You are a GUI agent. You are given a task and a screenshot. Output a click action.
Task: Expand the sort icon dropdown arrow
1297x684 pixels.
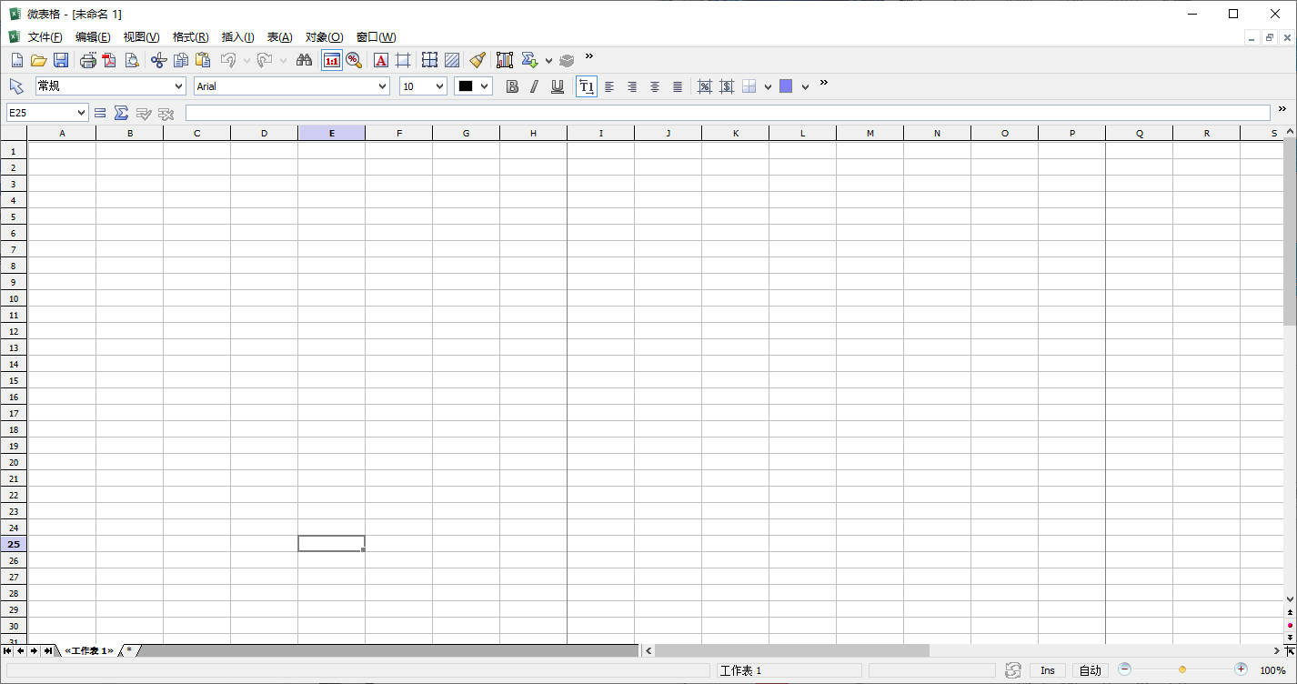[x=548, y=61]
